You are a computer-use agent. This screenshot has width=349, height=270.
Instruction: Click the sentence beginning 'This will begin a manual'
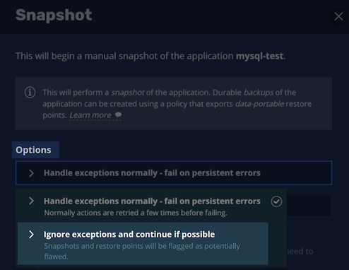(150, 56)
